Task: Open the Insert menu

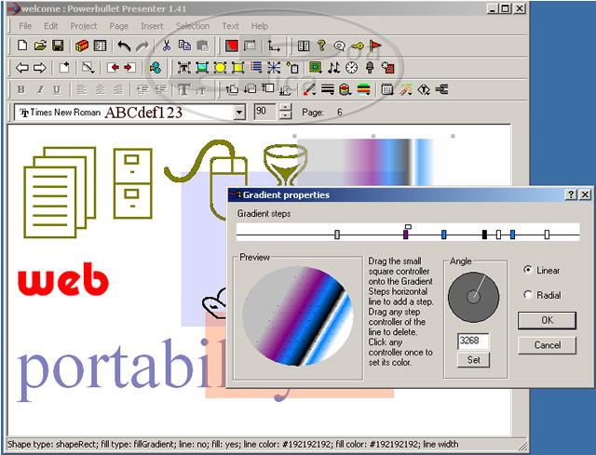Action: [x=152, y=26]
